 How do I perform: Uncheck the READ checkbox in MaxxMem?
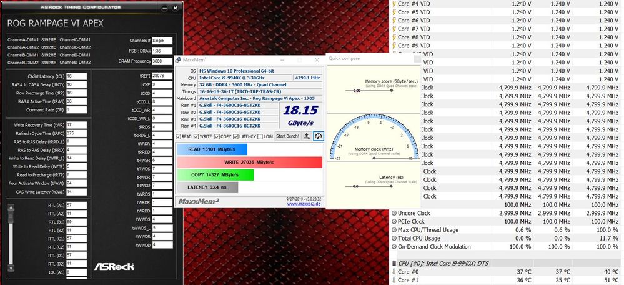178,136
